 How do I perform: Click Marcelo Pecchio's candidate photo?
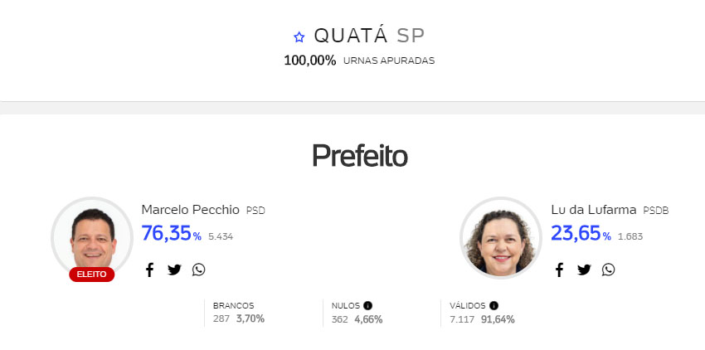pyautogui.click(x=92, y=237)
